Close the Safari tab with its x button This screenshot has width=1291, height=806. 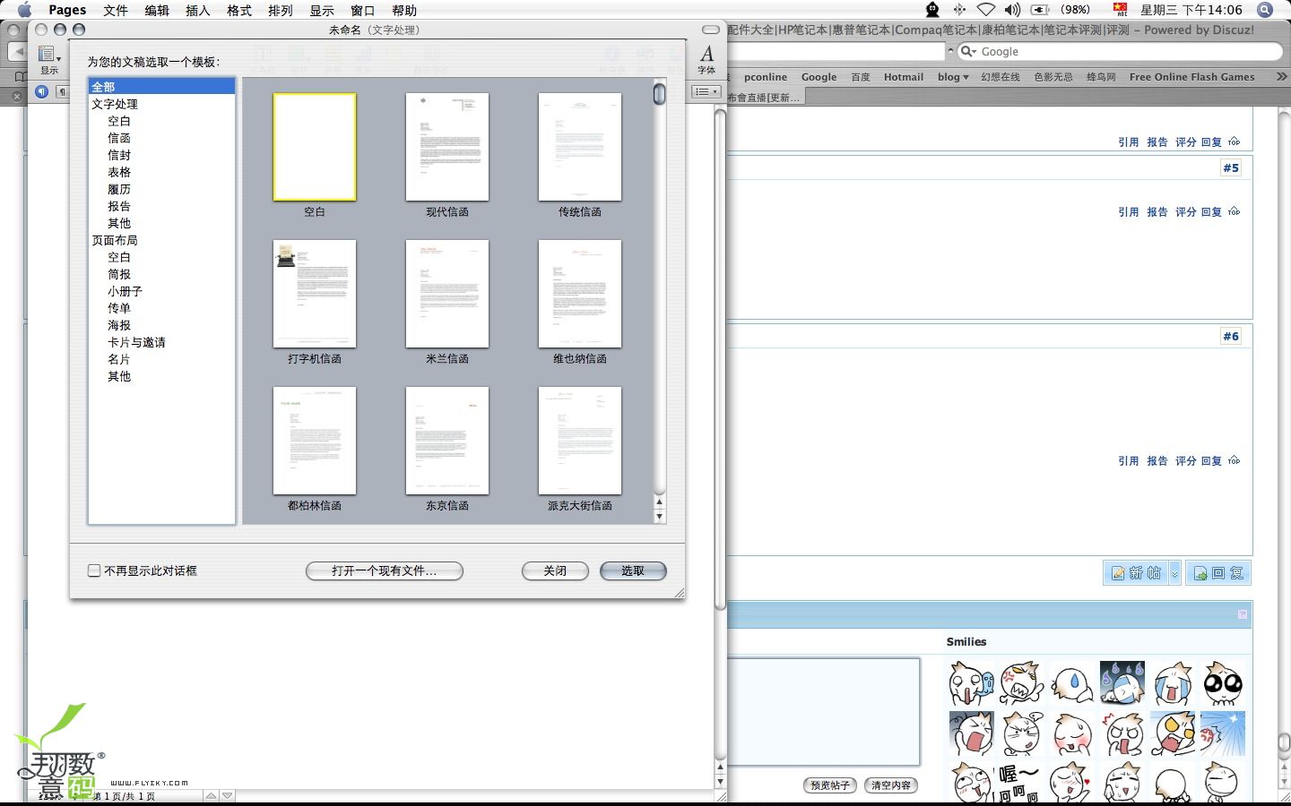point(17,96)
